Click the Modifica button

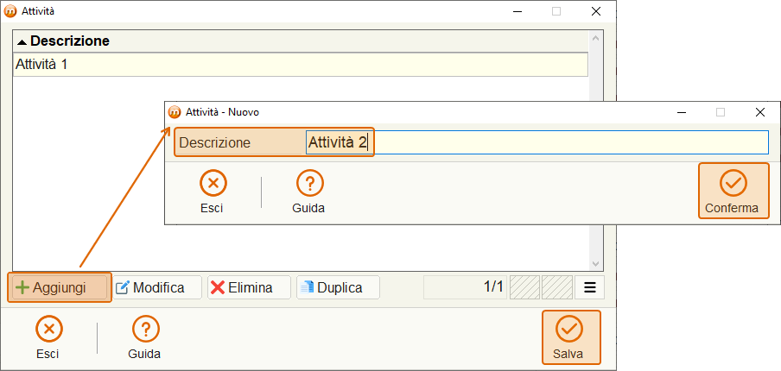pos(157,287)
